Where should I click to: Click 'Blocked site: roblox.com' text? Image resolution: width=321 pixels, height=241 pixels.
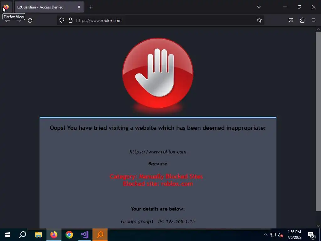[x=158, y=184]
